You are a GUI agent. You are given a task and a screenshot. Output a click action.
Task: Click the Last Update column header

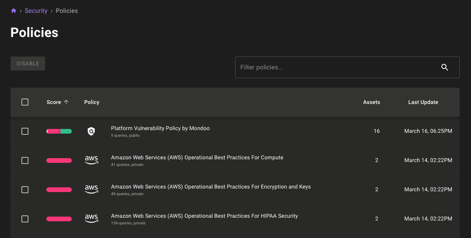pyautogui.click(x=423, y=102)
